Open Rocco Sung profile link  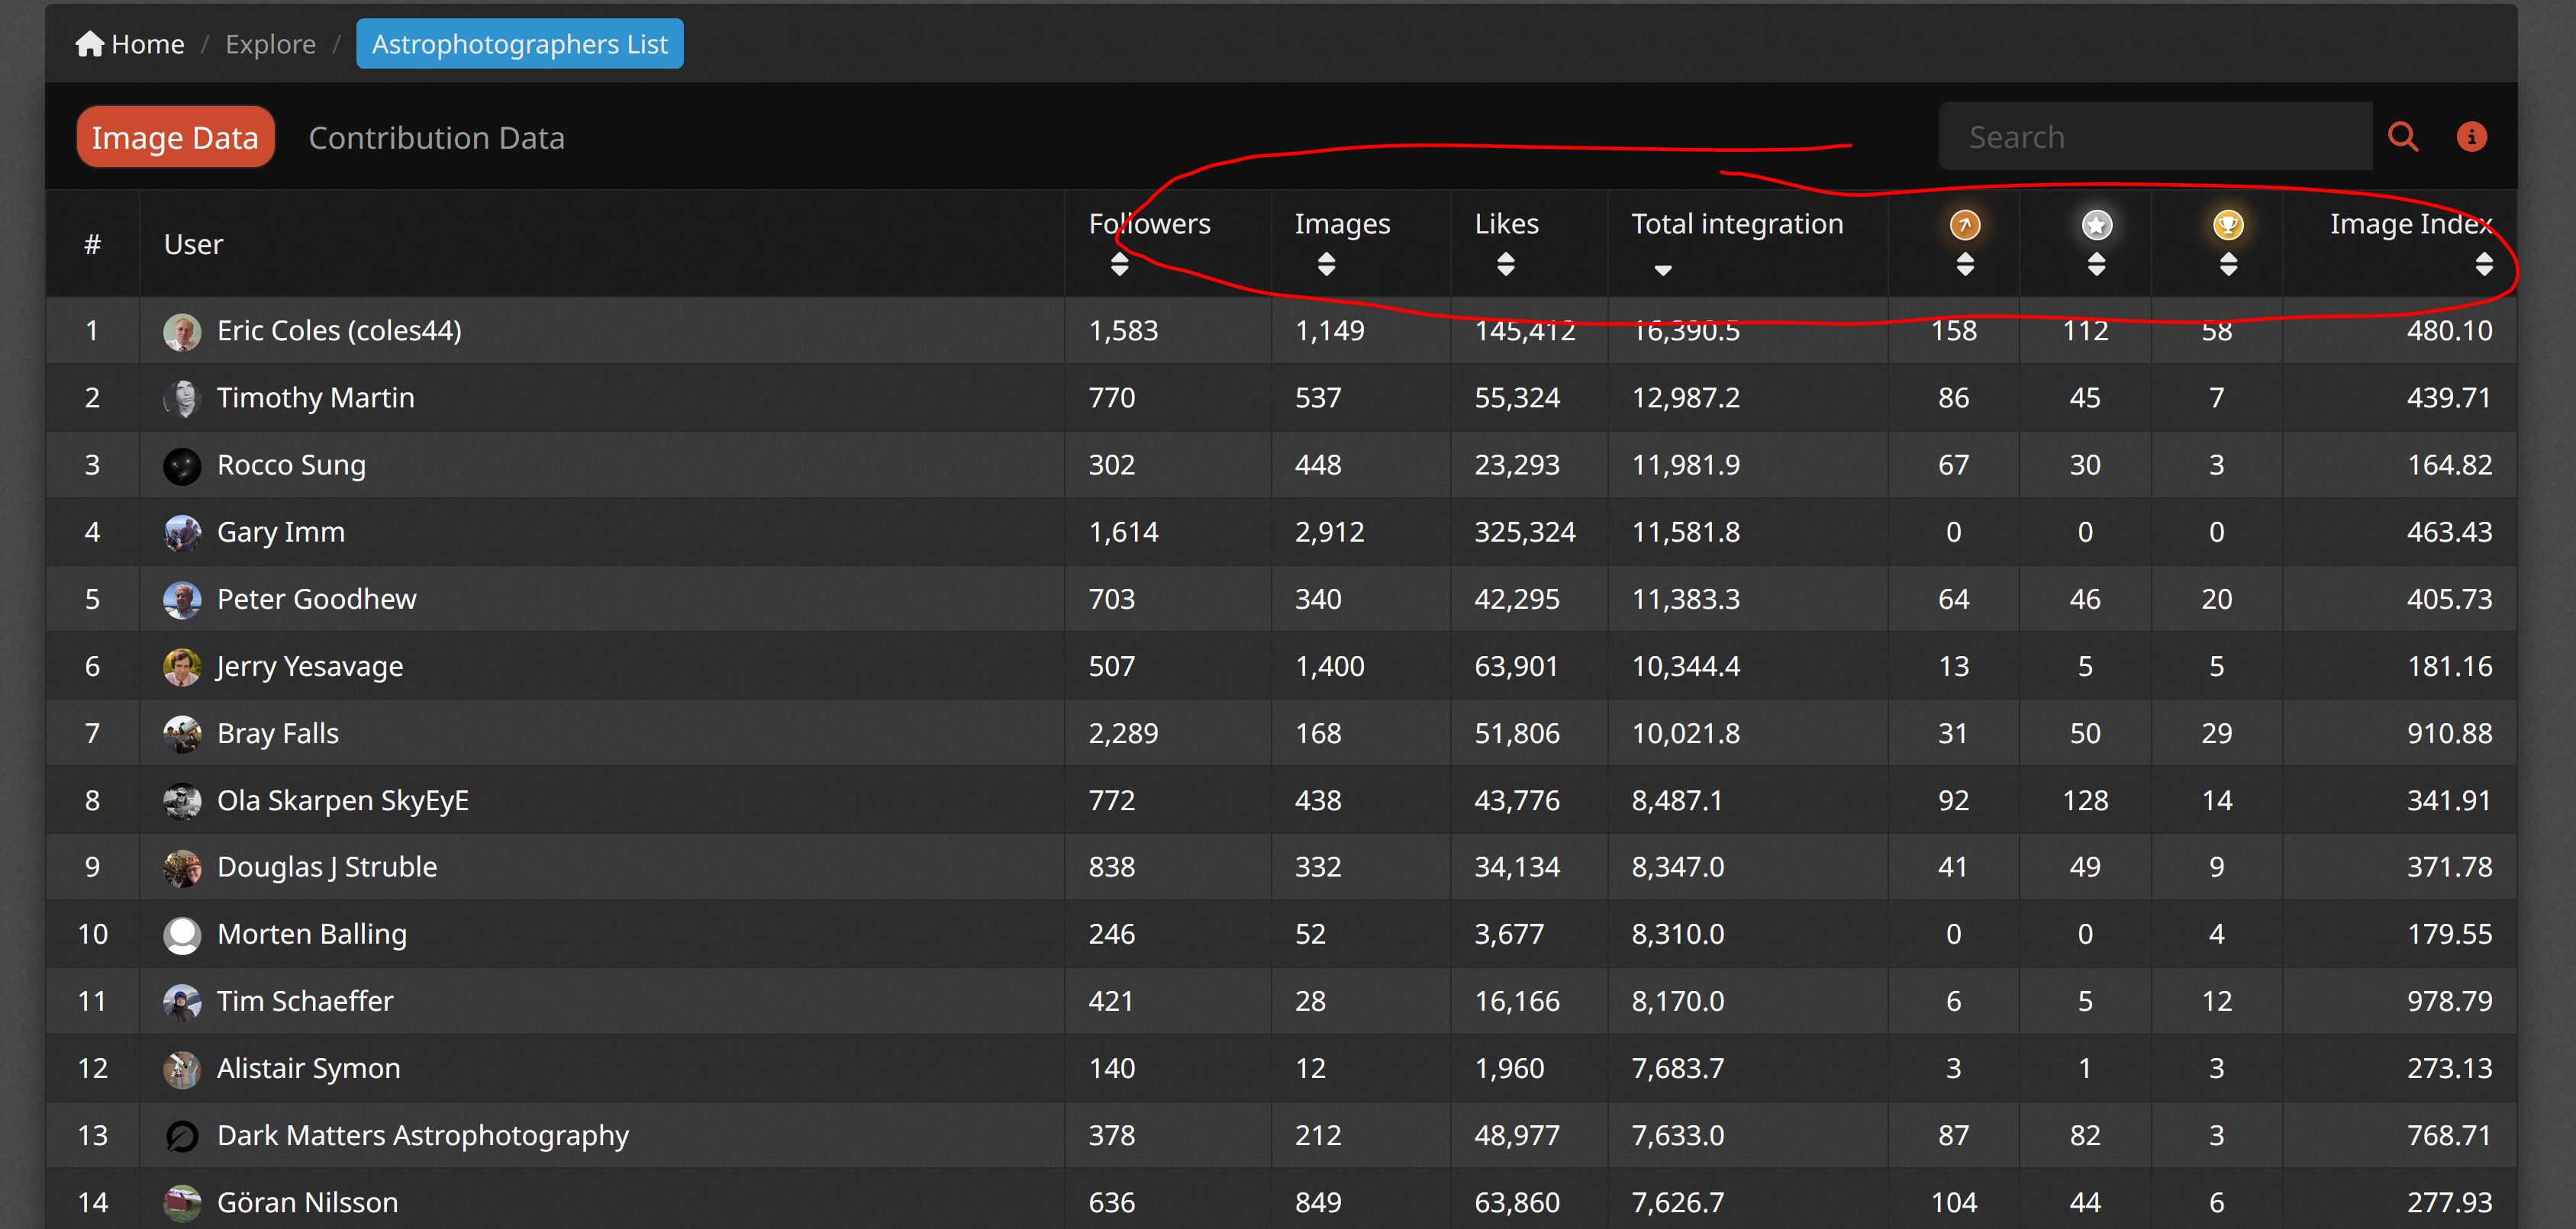click(x=291, y=465)
